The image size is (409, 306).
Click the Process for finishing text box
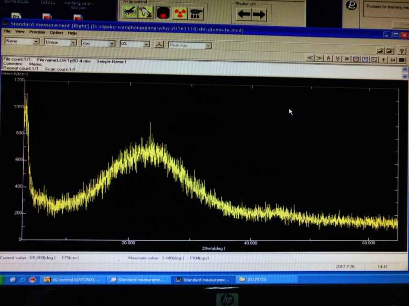(x=386, y=10)
